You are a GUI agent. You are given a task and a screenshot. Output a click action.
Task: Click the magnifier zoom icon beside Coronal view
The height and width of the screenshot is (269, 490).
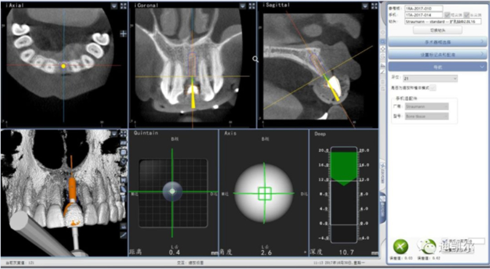pyautogui.click(x=255, y=59)
